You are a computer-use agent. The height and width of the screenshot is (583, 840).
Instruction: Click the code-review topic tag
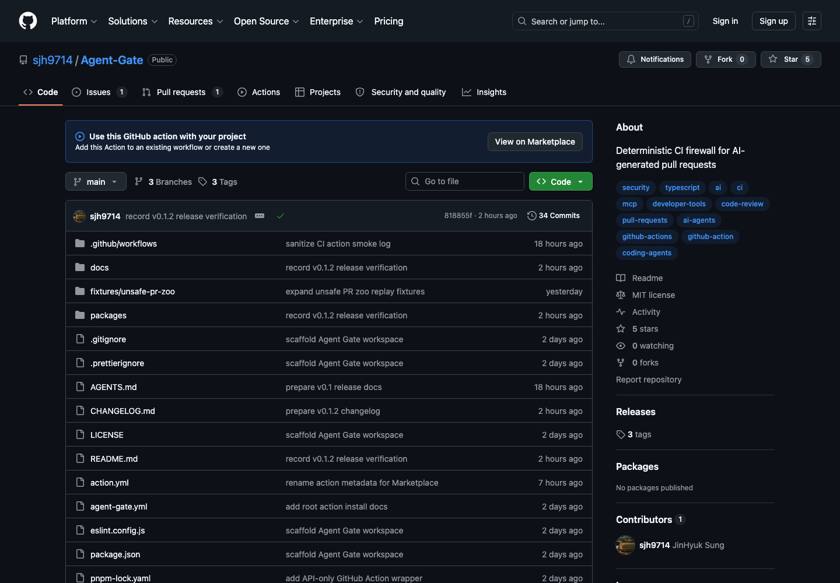pyautogui.click(x=742, y=204)
